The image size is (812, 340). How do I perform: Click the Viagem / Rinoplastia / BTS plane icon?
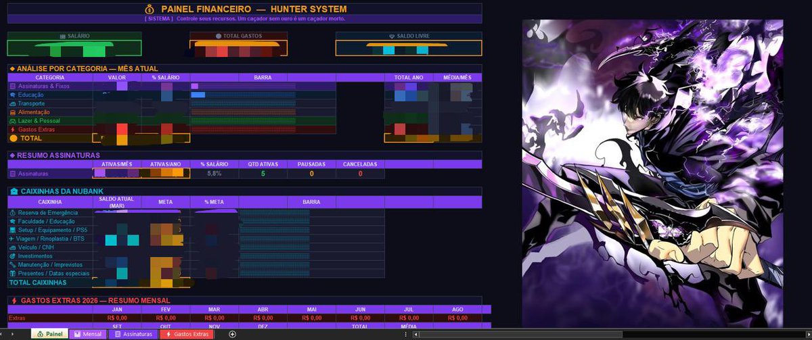pyautogui.click(x=12, y=239)
